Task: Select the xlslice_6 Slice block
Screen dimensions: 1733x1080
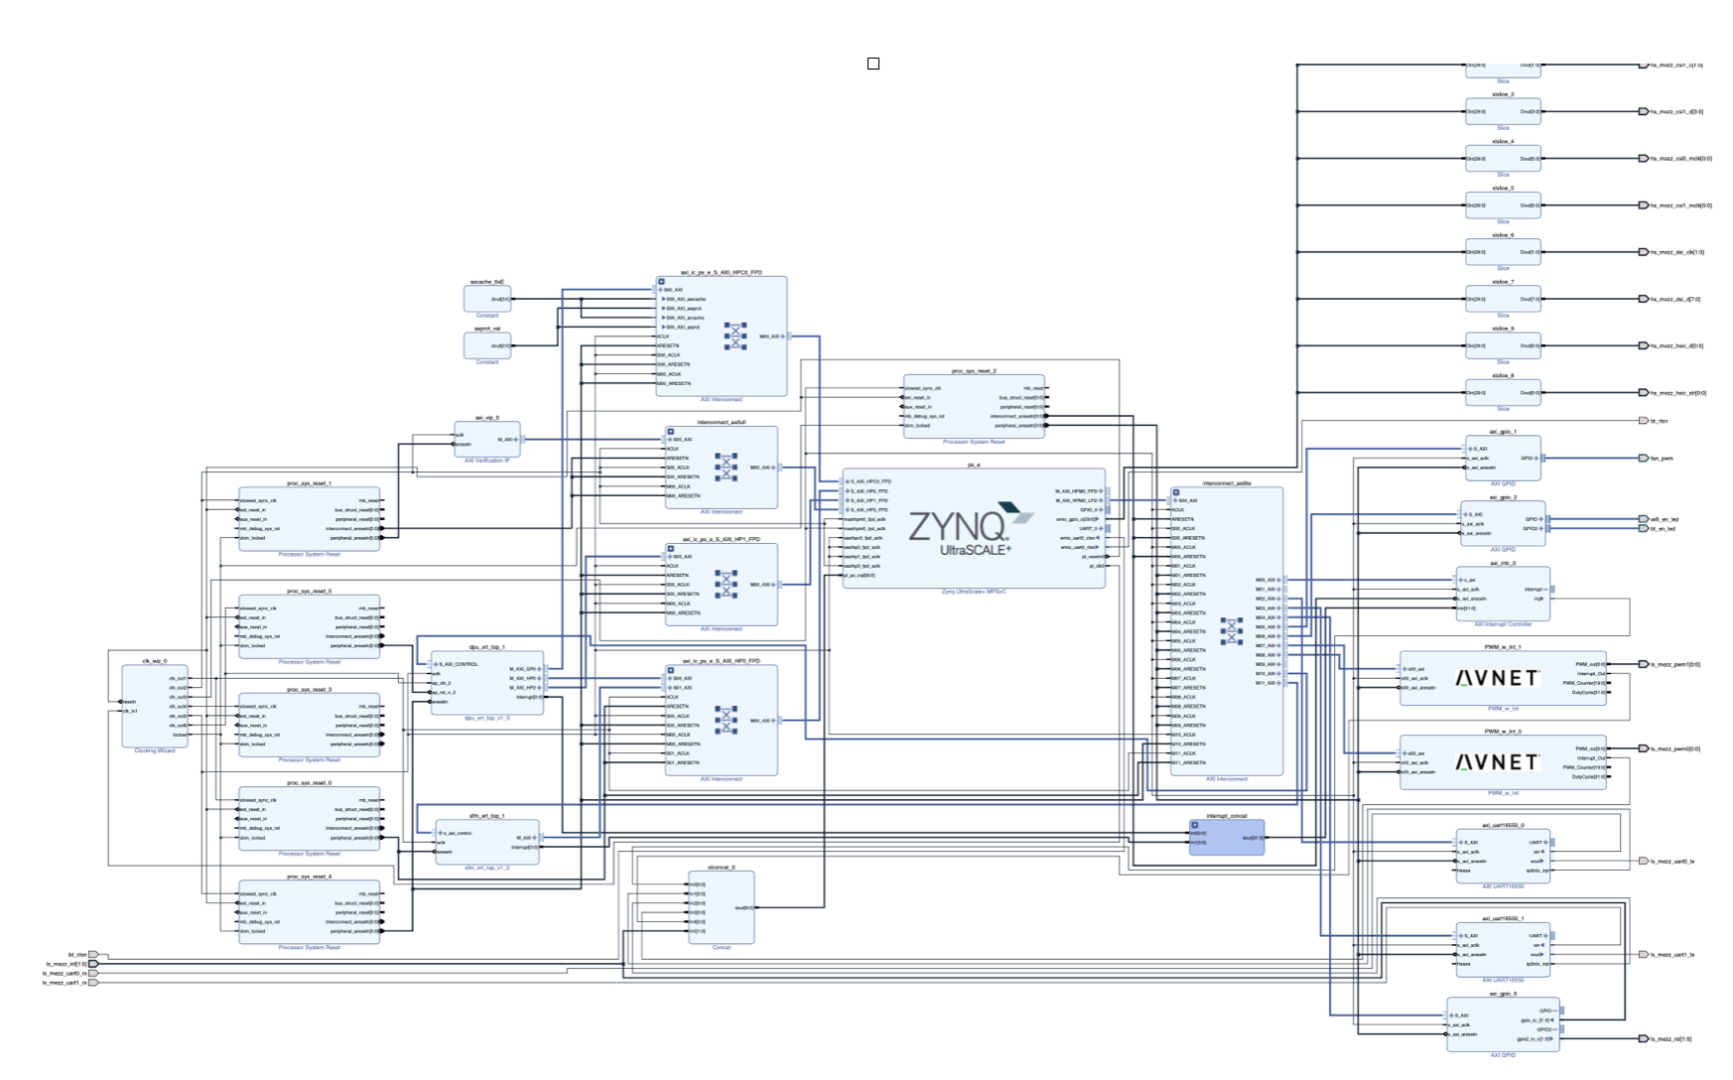Action: [1503, 252]
